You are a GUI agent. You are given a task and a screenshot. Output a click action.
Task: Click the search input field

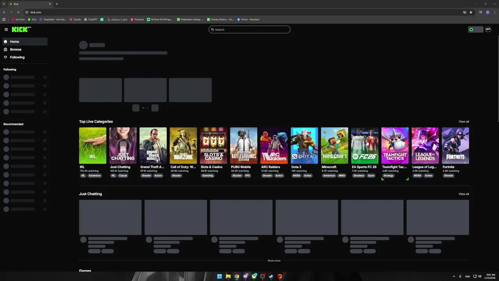click(x=249, y=30)
